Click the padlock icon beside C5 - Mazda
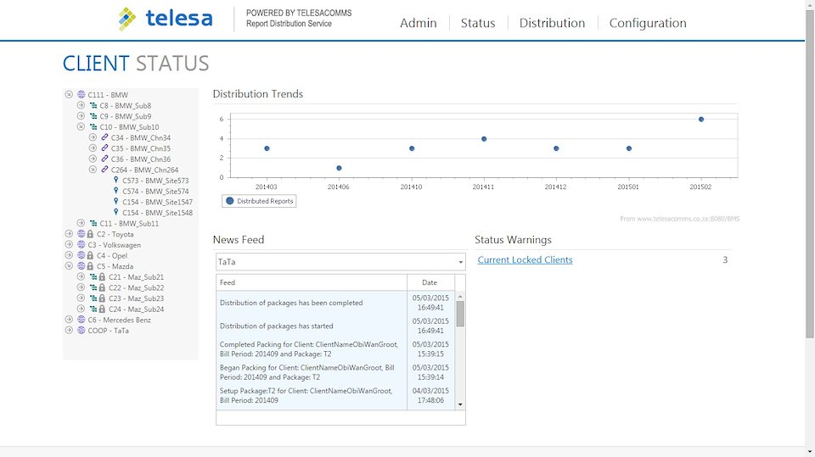Viewport: 815px width, 457px height. tap(91, 266)
